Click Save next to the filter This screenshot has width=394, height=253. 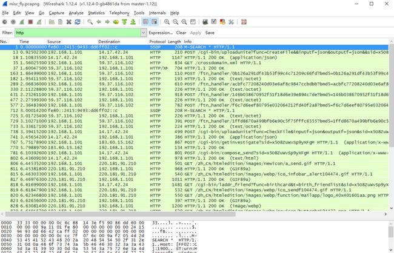(x=210, y=33)
